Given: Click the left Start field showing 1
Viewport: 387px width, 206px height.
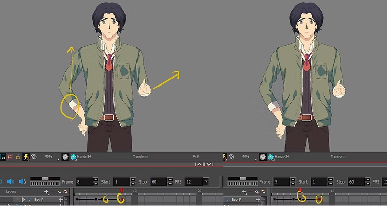Looking at the screenshot, I should (122, 182).
